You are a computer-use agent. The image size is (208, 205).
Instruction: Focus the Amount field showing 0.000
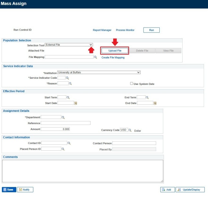click(x=55, y=129)
